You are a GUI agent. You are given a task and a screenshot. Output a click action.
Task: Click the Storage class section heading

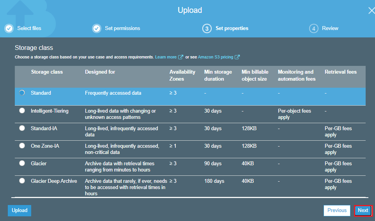[x=34, y=48]
